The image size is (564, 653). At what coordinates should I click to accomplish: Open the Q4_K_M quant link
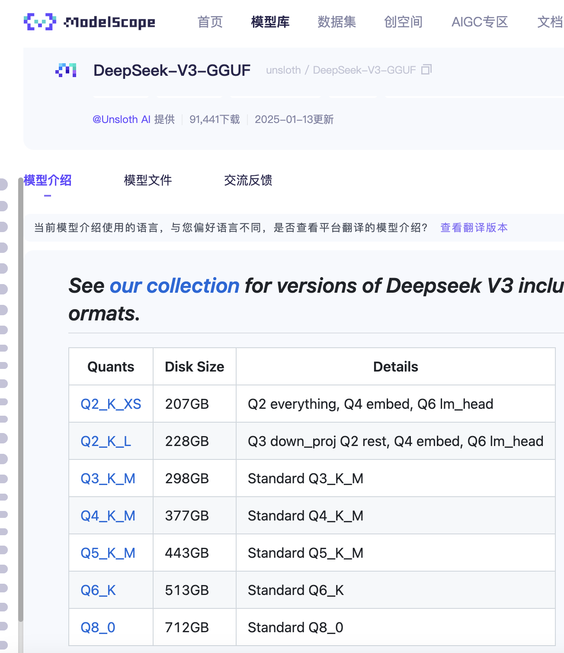point(108,516)
